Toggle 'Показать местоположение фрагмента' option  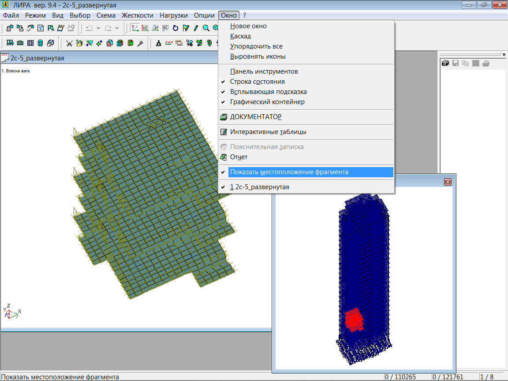[x=289, y=172]
